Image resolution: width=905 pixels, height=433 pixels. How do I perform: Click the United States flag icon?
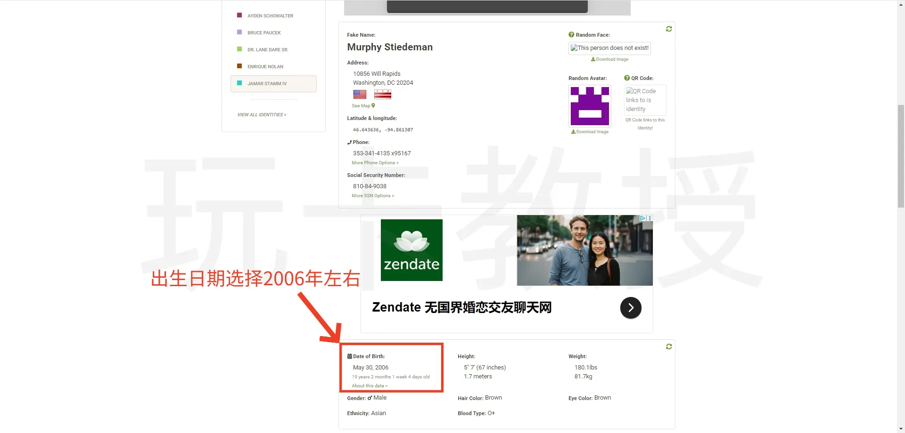pyautogui.click(x=360, y=95)
